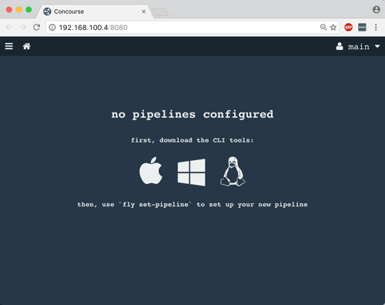Open the zoom indicator in address bar

click(x=323, y=27)
